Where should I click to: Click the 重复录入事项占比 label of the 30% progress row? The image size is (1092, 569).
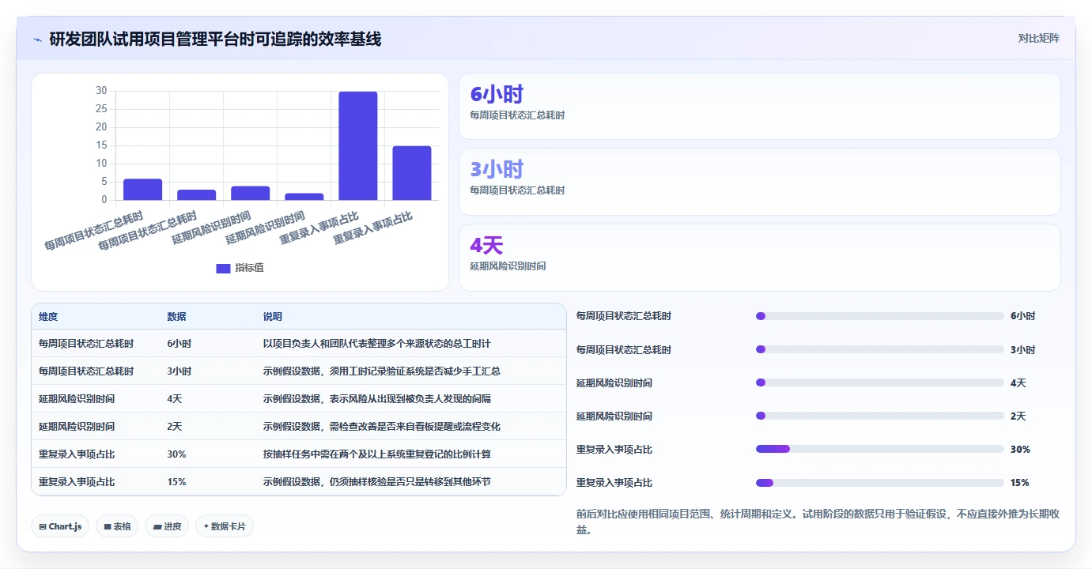(614, 450)
